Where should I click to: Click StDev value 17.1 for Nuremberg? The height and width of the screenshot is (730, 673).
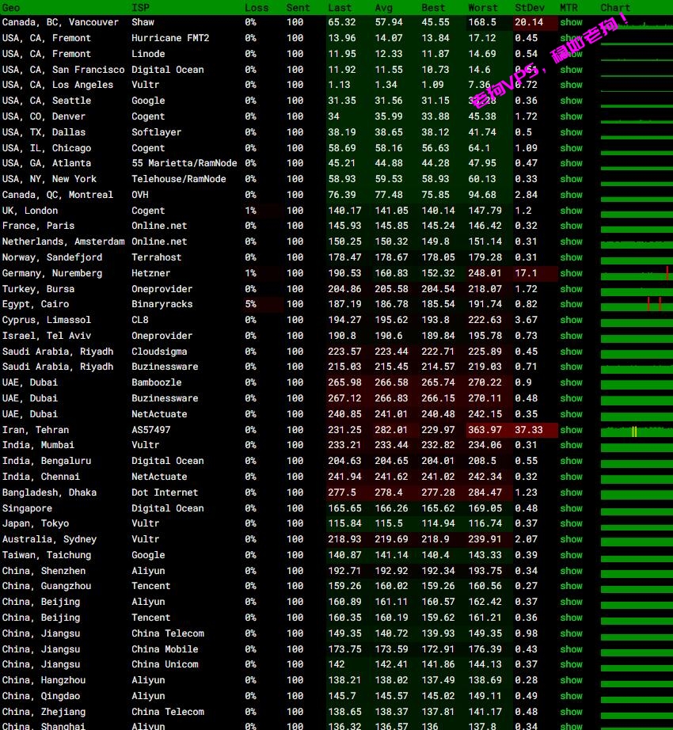(x=526, y=273)
